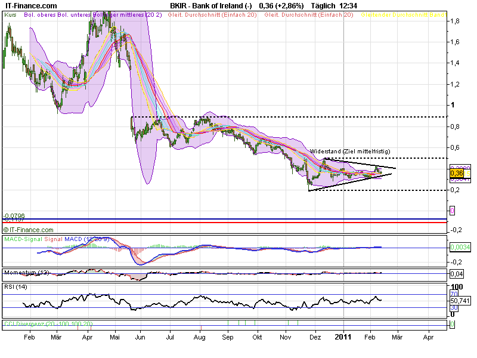This screenshot has width=477, height=358.
Task: Click the magenta 0 marker on price axis
Action: click(452, 211)
